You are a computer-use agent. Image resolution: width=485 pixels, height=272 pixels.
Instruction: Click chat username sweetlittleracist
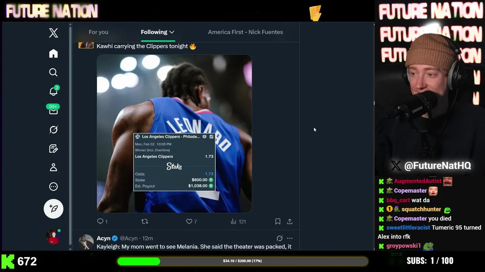coord(408,228)
